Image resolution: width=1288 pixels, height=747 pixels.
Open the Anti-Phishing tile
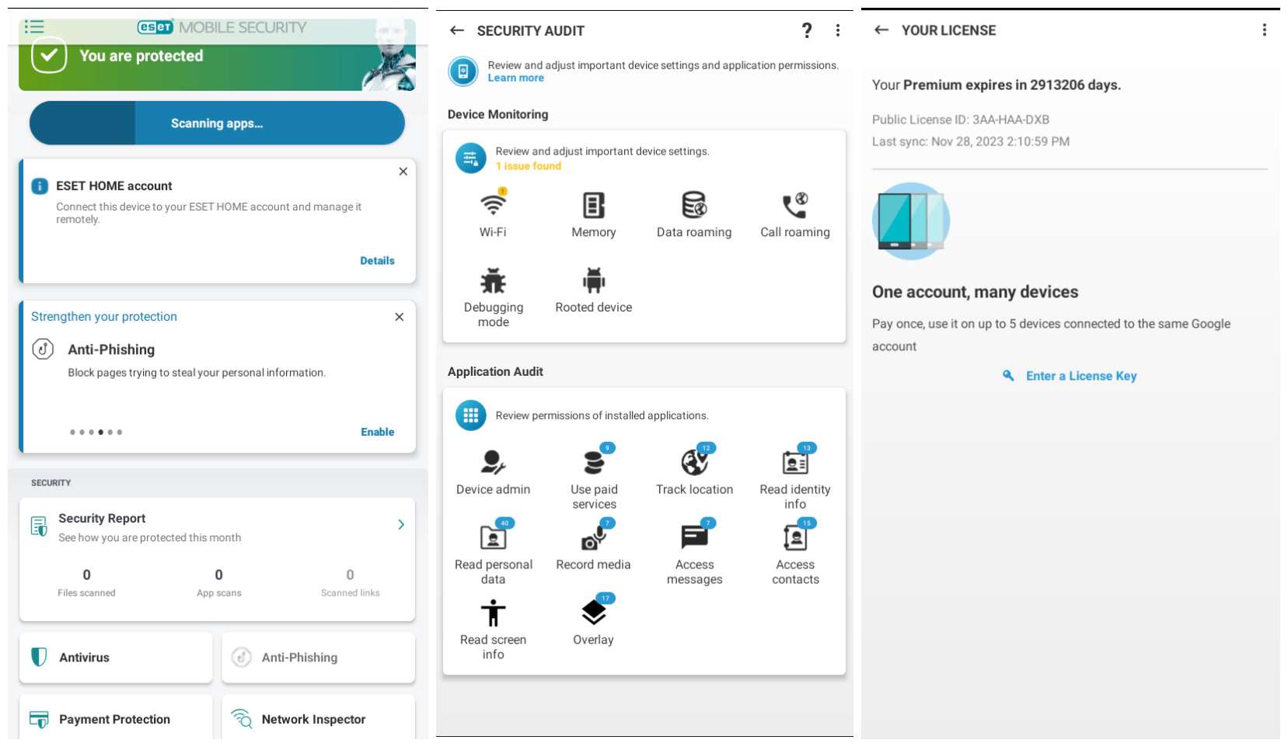[319, 658]
